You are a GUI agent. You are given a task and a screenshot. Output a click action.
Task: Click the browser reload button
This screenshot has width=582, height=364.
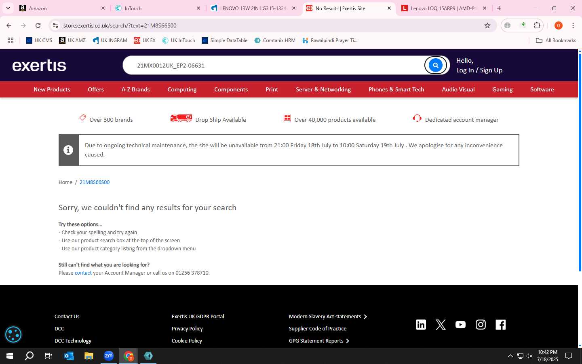38,25
